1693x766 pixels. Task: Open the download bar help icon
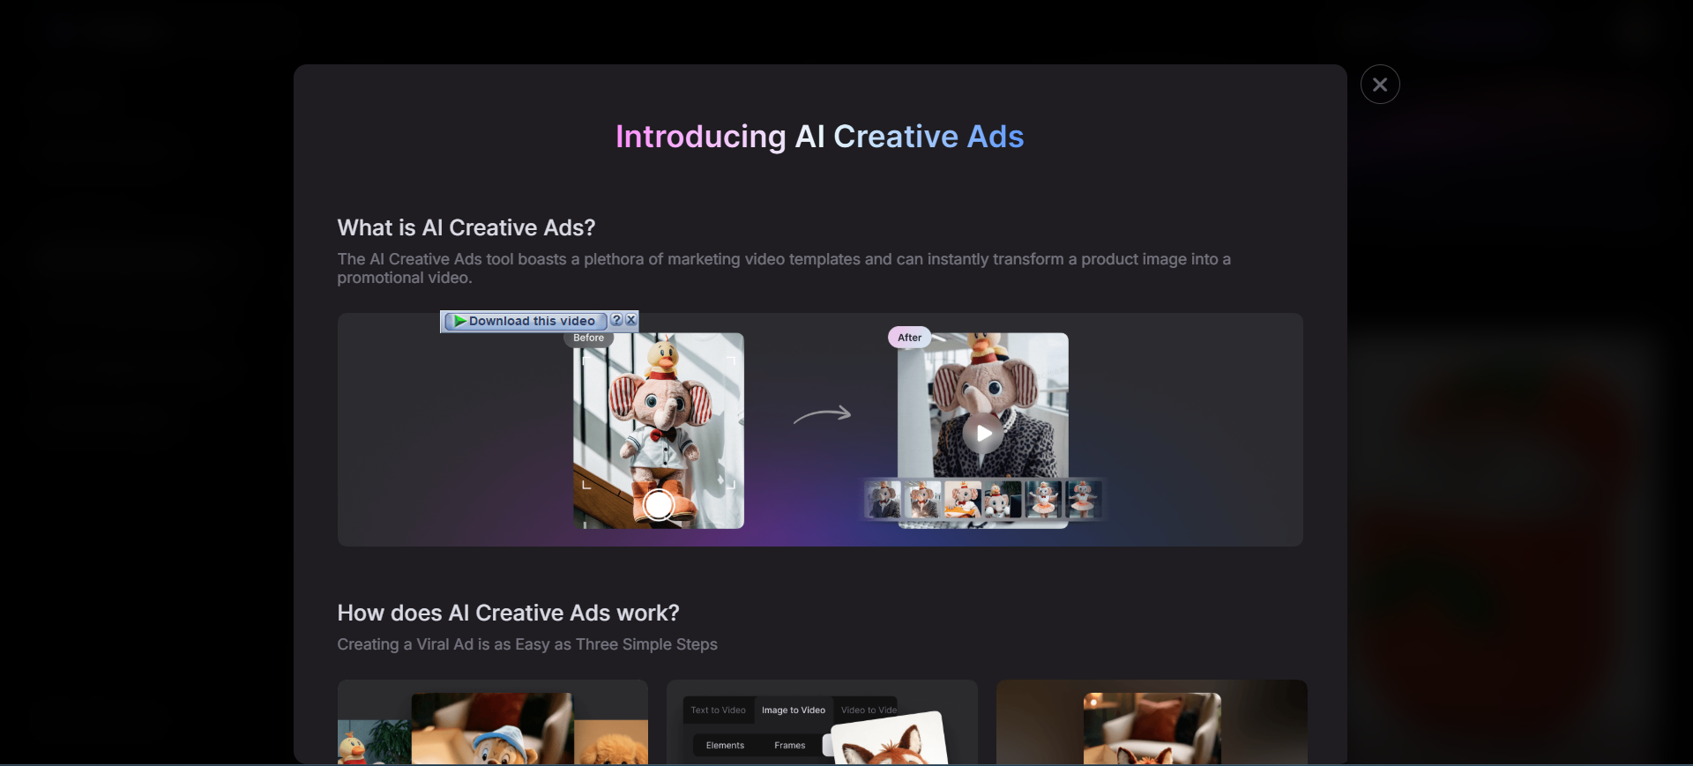coord(616,320)
